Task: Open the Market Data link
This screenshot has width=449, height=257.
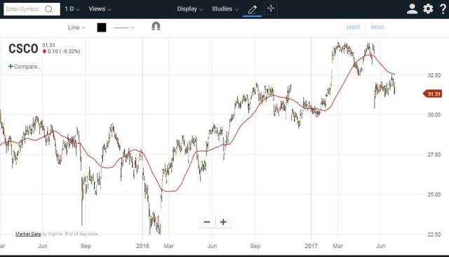Action: [x=28, y=234]
